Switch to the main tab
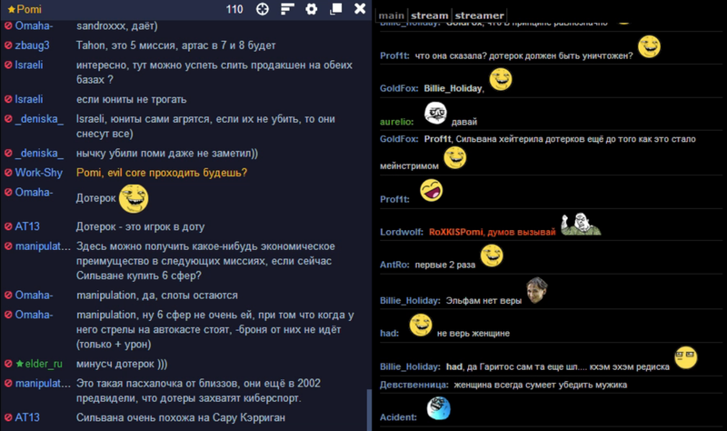 click(392, 15)
